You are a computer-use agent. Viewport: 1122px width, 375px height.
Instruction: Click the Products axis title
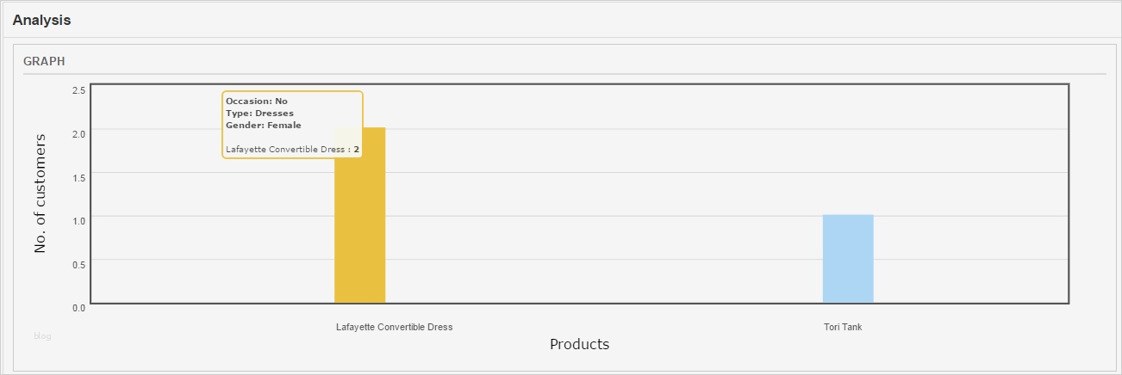[x=579, y=344]
